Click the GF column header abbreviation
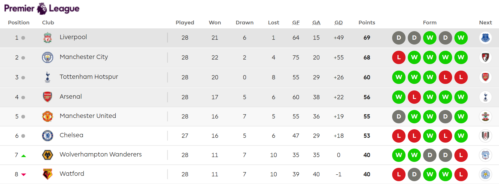499x184 pixels. point(296,23)
